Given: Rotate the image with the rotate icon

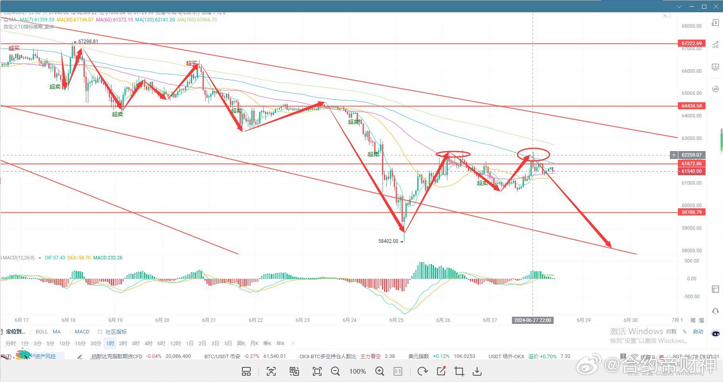Looking at the screenshot, I should point(422,371).
